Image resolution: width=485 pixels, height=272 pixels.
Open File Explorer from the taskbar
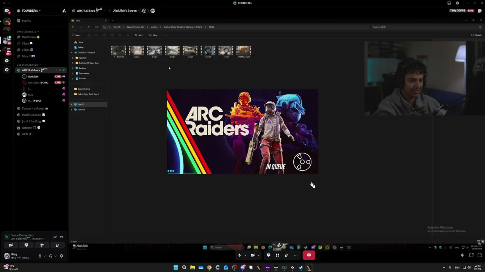(x=192, y=267)
